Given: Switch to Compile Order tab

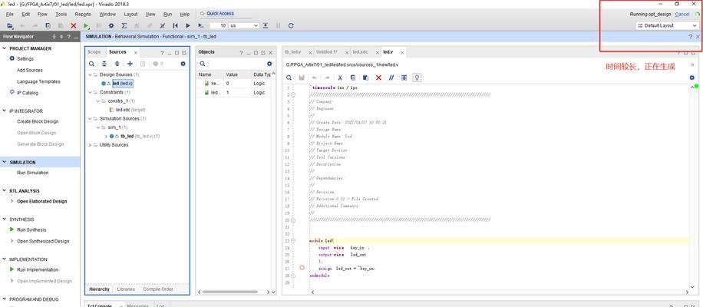Looking at the screenshot, I should tap(159, 289).
